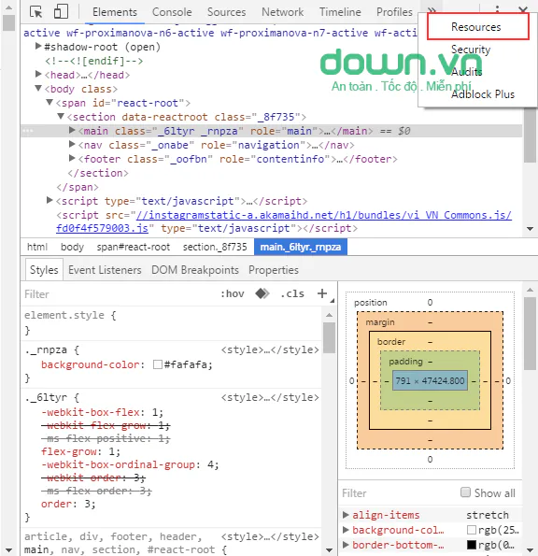The width and height of the screenshot is (538, 556).
Task: Click computed border-bottom black swatch
Action: pyautogui.click(x=472, y=545)
